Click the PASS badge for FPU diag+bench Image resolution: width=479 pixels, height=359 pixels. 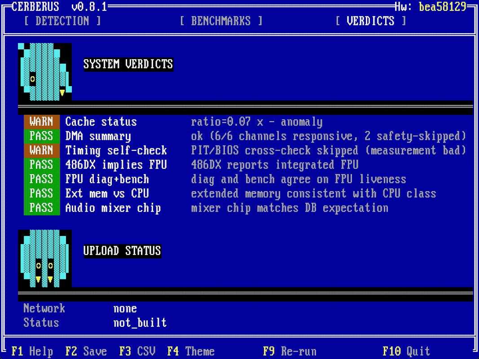pyautogui.click(x=42, y=179)
